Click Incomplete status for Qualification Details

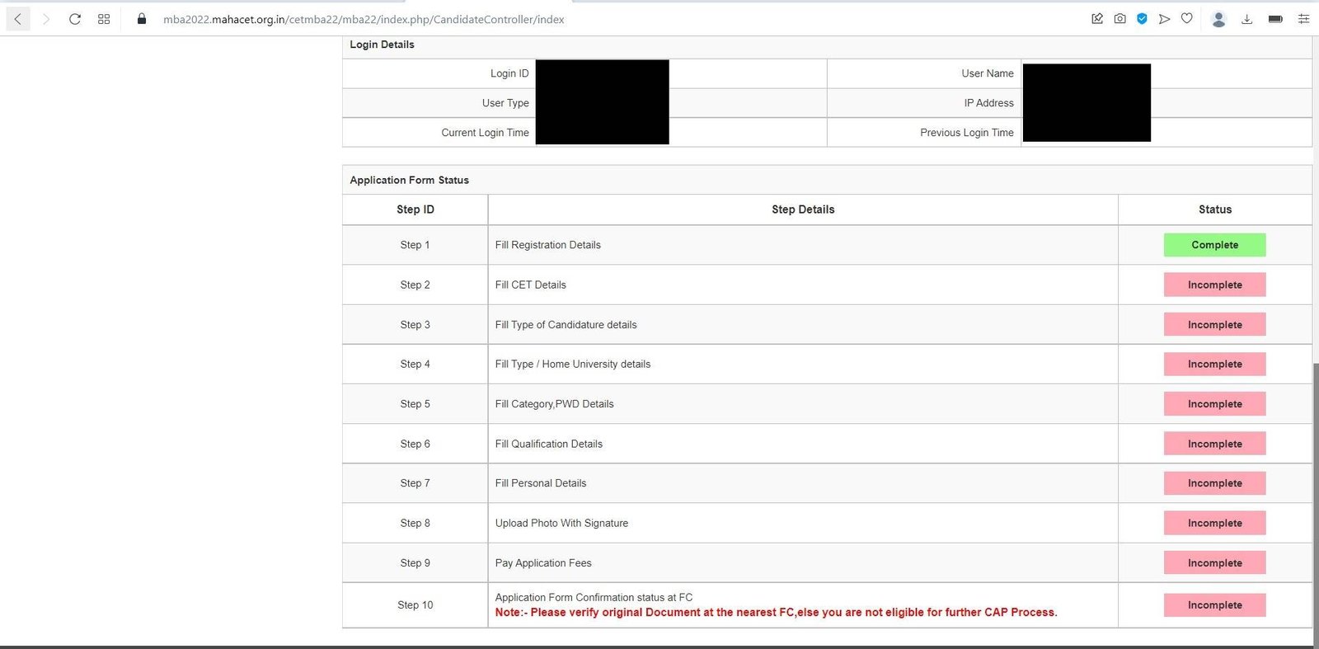pyautogui.click(x=1214, y=444)
